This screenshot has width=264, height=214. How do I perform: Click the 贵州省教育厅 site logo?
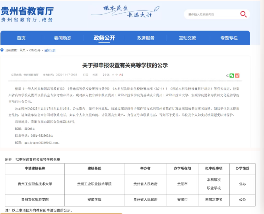tap(27, 14)
